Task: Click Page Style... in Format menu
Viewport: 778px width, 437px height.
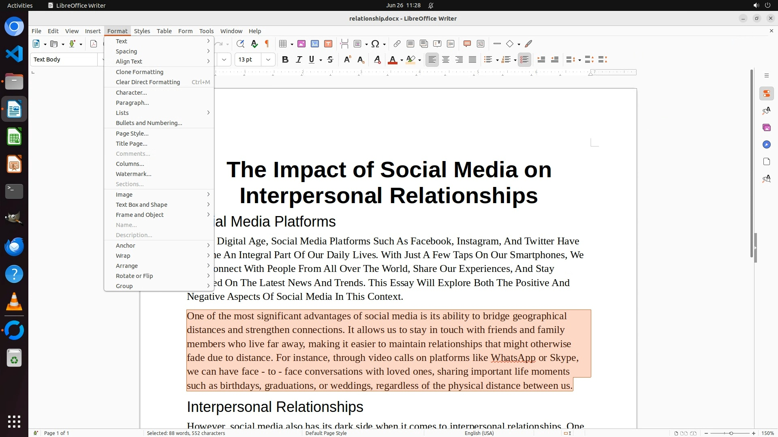Action: [132, 134]
